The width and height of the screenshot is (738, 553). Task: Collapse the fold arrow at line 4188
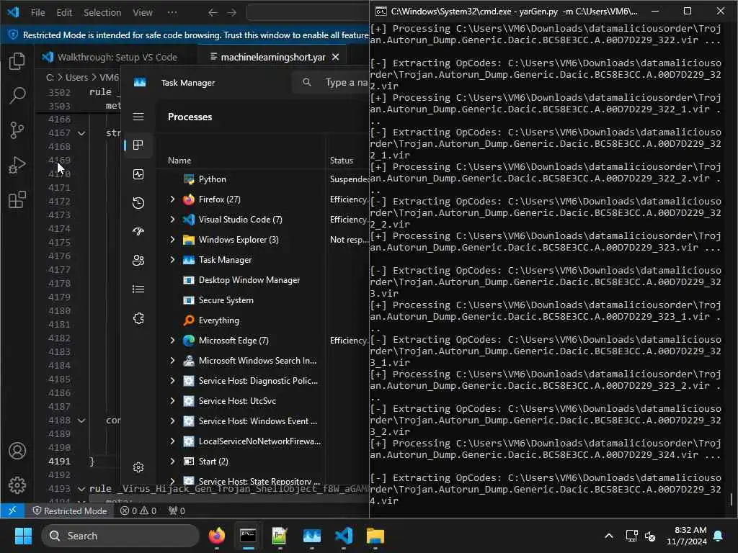pyautogui.click(x=81, y=421)
